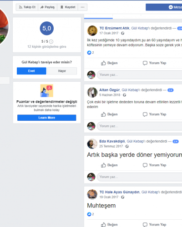Answer Hayır to recommendation question

tap(62, 71)
